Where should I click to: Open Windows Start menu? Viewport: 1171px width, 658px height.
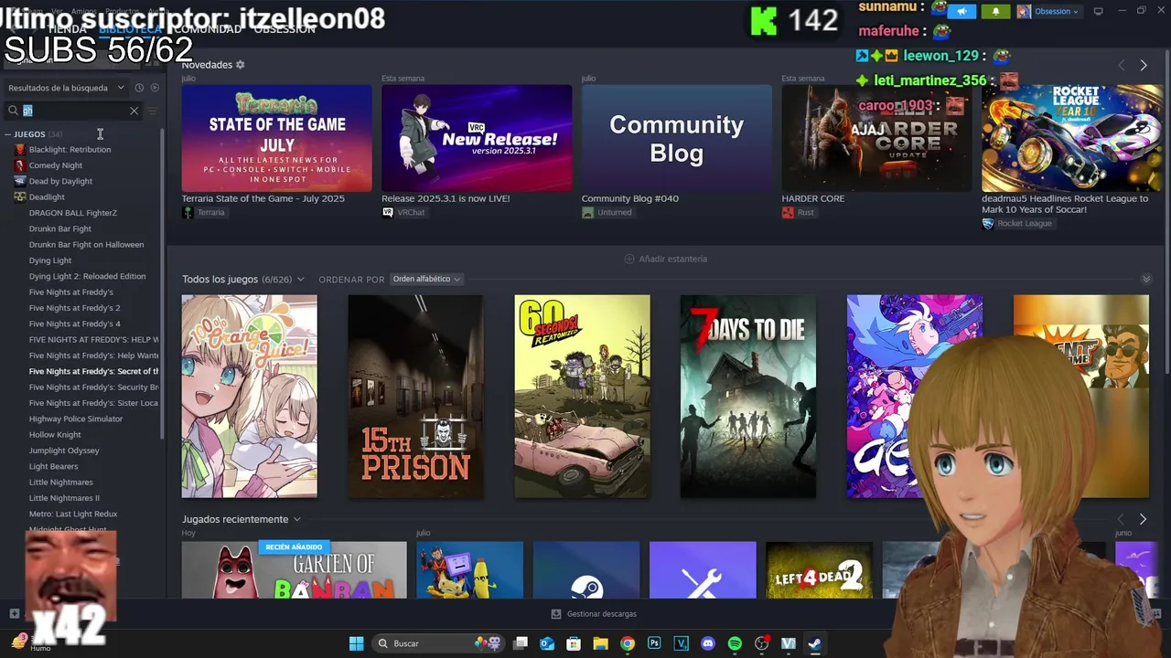point(356,643)
